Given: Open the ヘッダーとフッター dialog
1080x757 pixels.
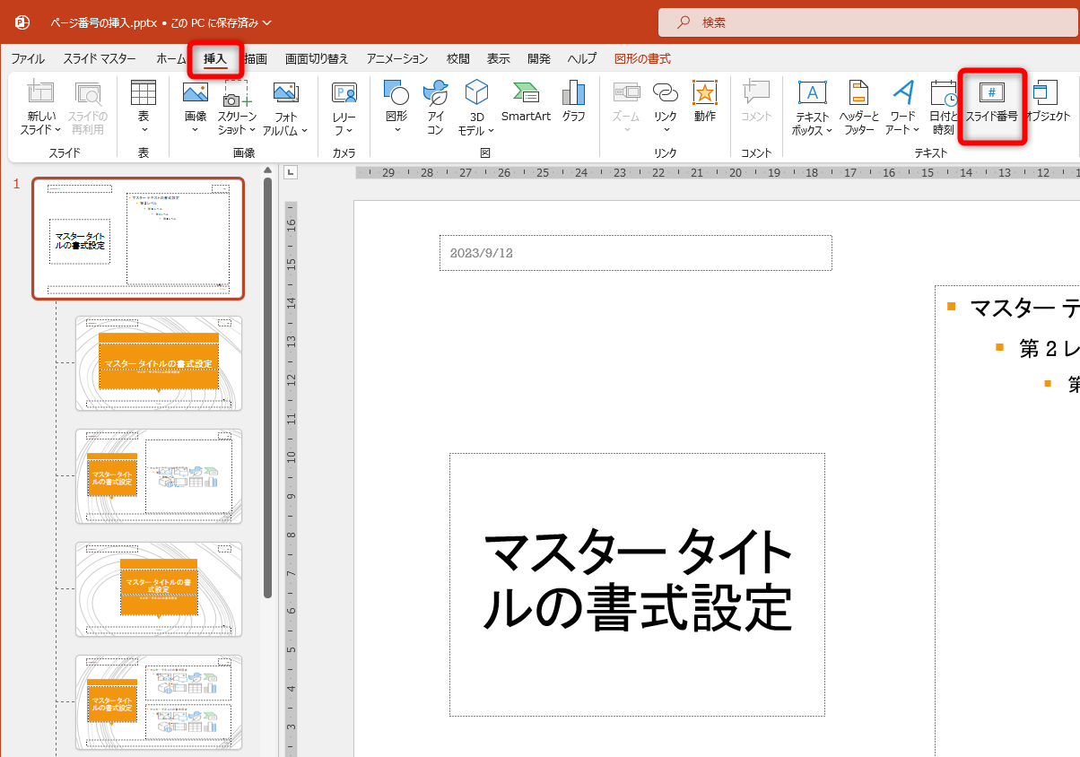Looking at the screenshot, I should [x=858, y=108].
